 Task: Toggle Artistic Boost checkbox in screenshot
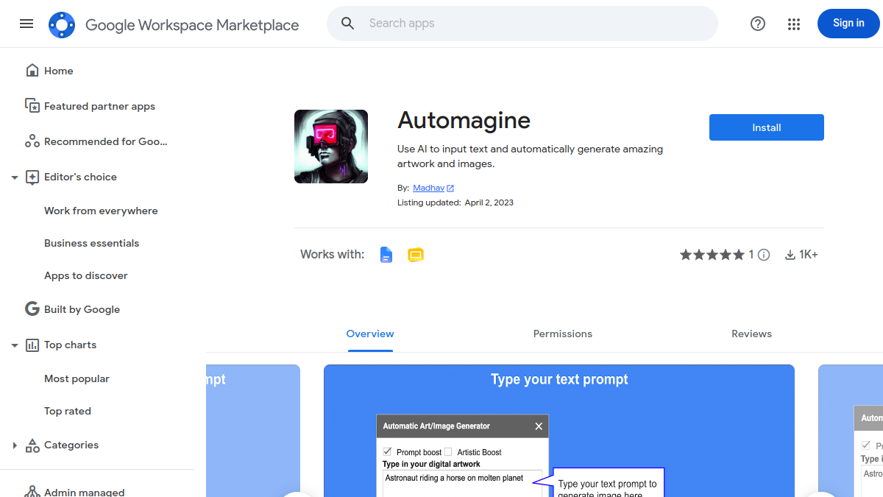(448, 452)
